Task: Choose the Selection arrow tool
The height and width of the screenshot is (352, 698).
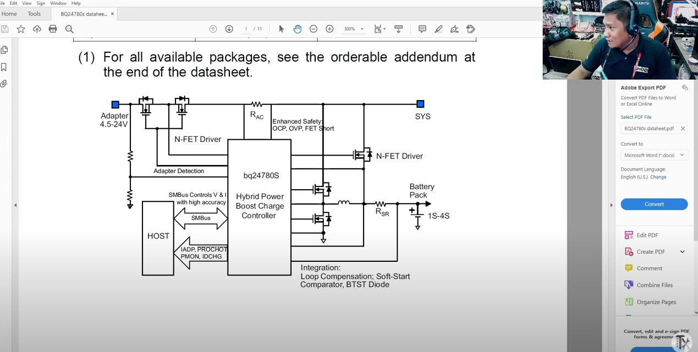Action: pyautogui.click(x=281, y=29)
